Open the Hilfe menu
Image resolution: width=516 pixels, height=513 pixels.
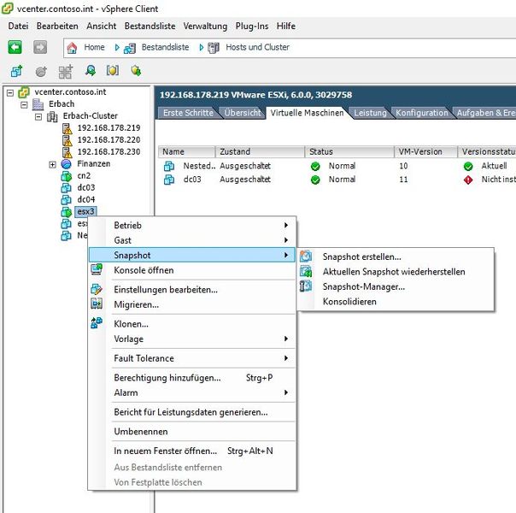[x=286, y=26]
